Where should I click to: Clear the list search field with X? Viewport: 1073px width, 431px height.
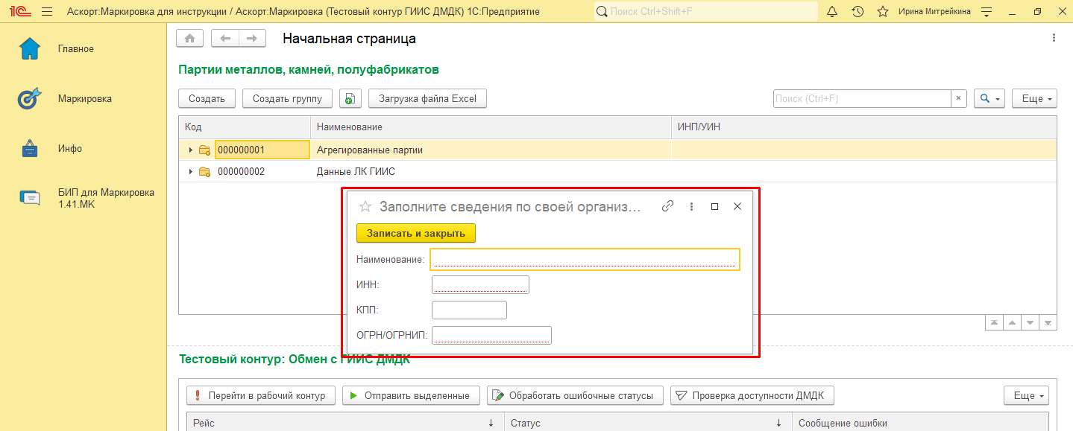[x=960, y=98]
